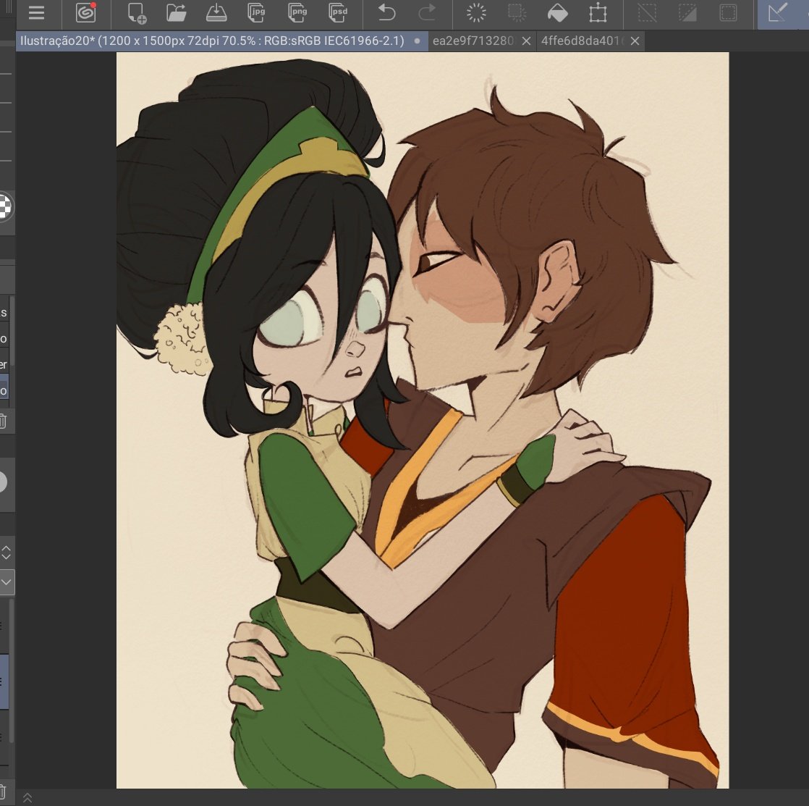The height and width of the screenshot is (806, 809).
Task: Close the 4ffe6d8da401 tab
Action: [x=635, y=41]
